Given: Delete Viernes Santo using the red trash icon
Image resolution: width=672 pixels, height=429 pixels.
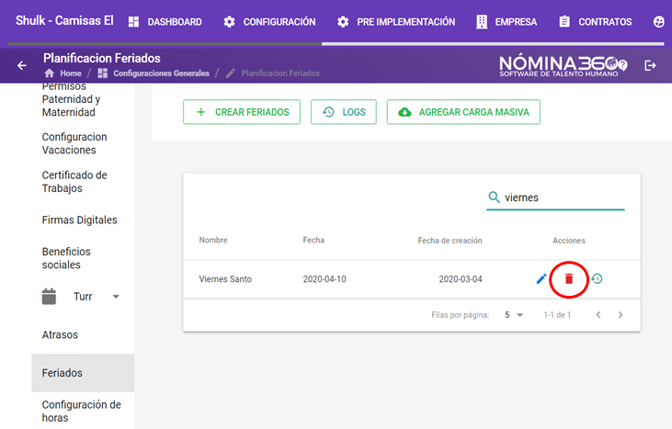Looking at the screenshot, I should point(569,278).
